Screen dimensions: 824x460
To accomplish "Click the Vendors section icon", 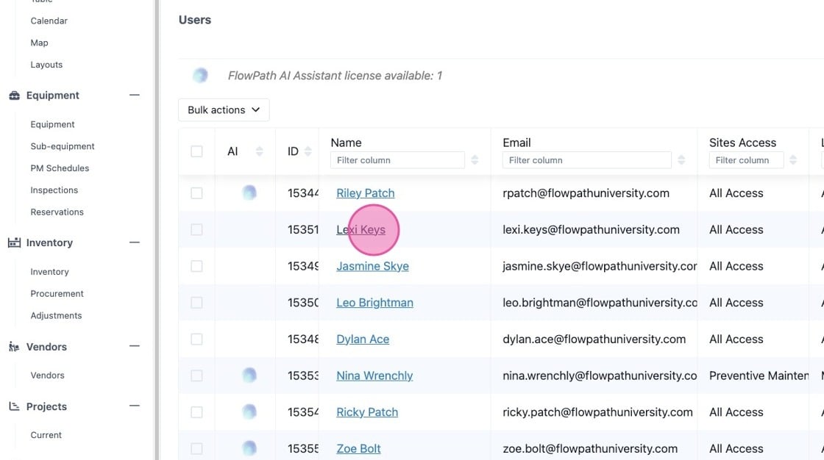I will tap(14, 347).
